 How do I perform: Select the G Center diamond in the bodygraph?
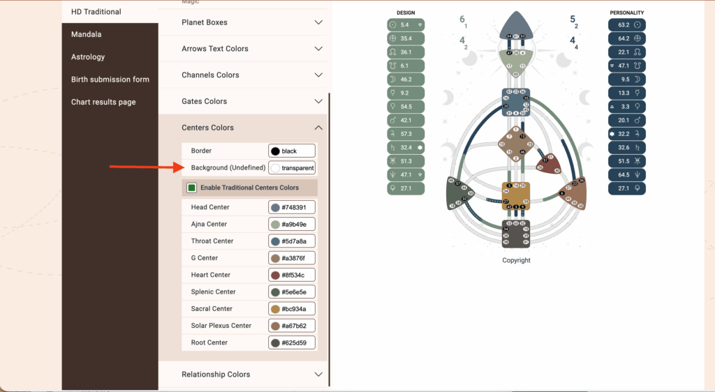point(516,144)
